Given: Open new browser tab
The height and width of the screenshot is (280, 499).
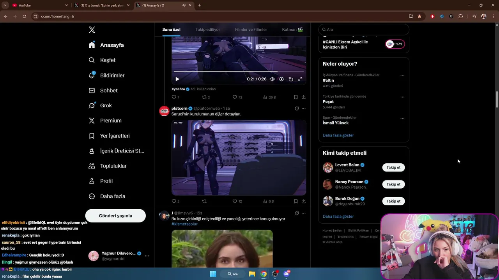Looking at the screenshot, I should [200, 5].
